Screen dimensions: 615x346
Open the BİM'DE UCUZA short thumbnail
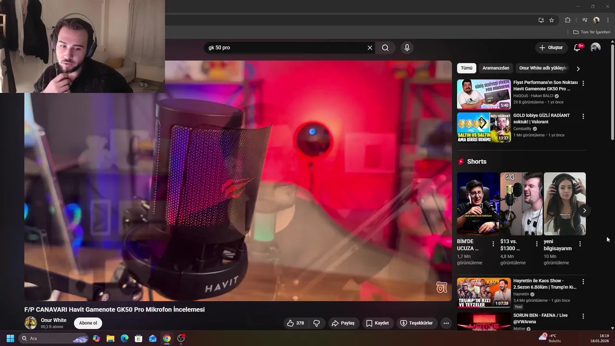pyautogui.click(x=478, y=204)
